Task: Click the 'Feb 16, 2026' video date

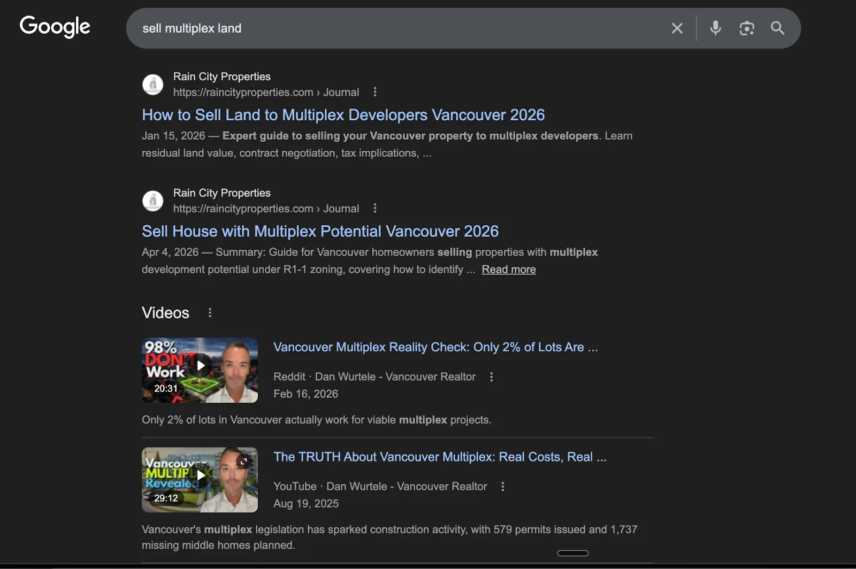Action: 306,394
